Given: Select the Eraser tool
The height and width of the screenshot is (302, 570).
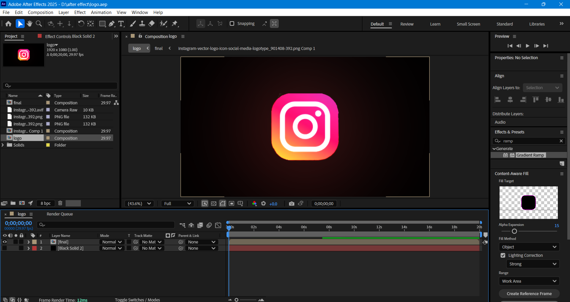Looking at the screenshot, I should pos(152,24).
